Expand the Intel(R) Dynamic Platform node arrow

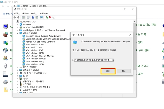(17, 30)
